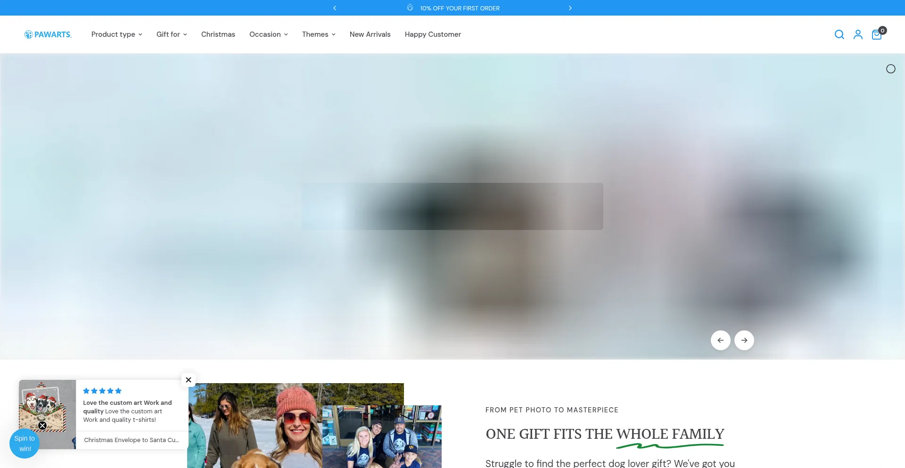Visit the Happy Customer page
The image size is (905, 468).
pyautogui.click(x=432, y=34)
